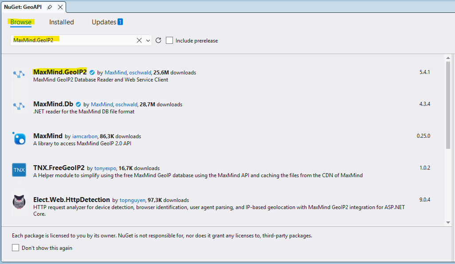The width and height of the screenshot is (455, 264).
Task: Open the iamcarbon author link
Action: 85,136
